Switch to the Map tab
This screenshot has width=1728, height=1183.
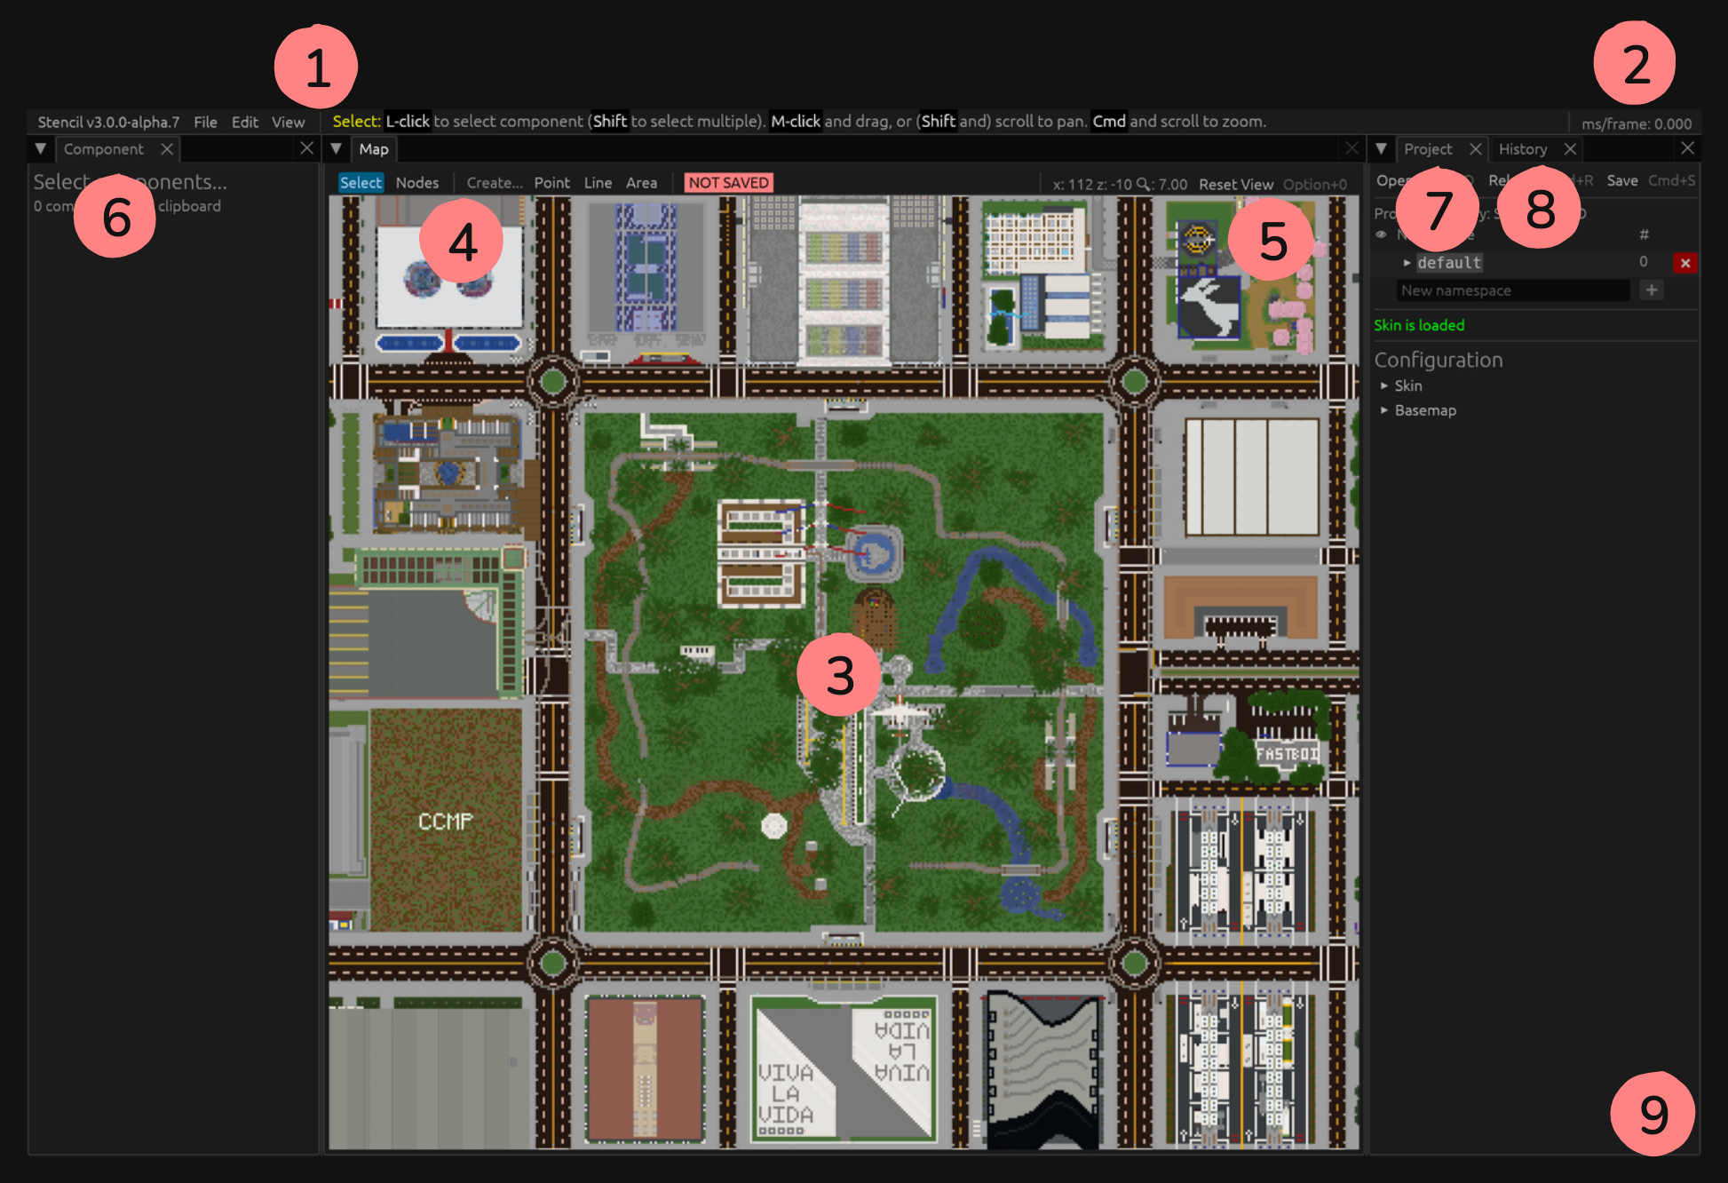point(374,149)
